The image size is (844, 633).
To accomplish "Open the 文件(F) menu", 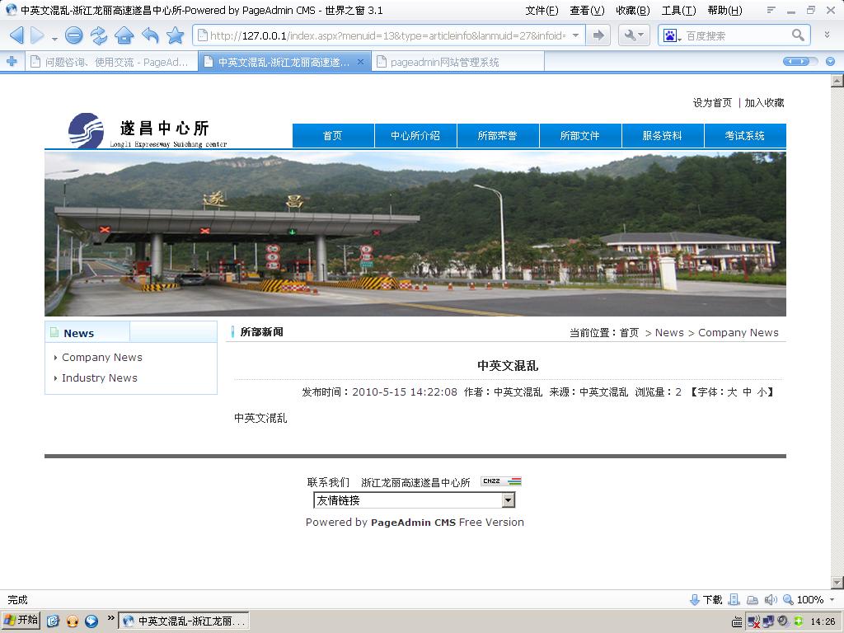I will tap(542, 10).
